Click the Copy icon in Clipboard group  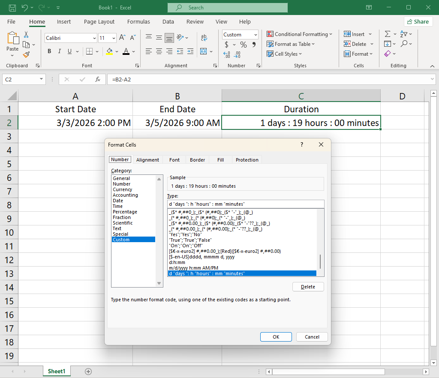[26, 45]
